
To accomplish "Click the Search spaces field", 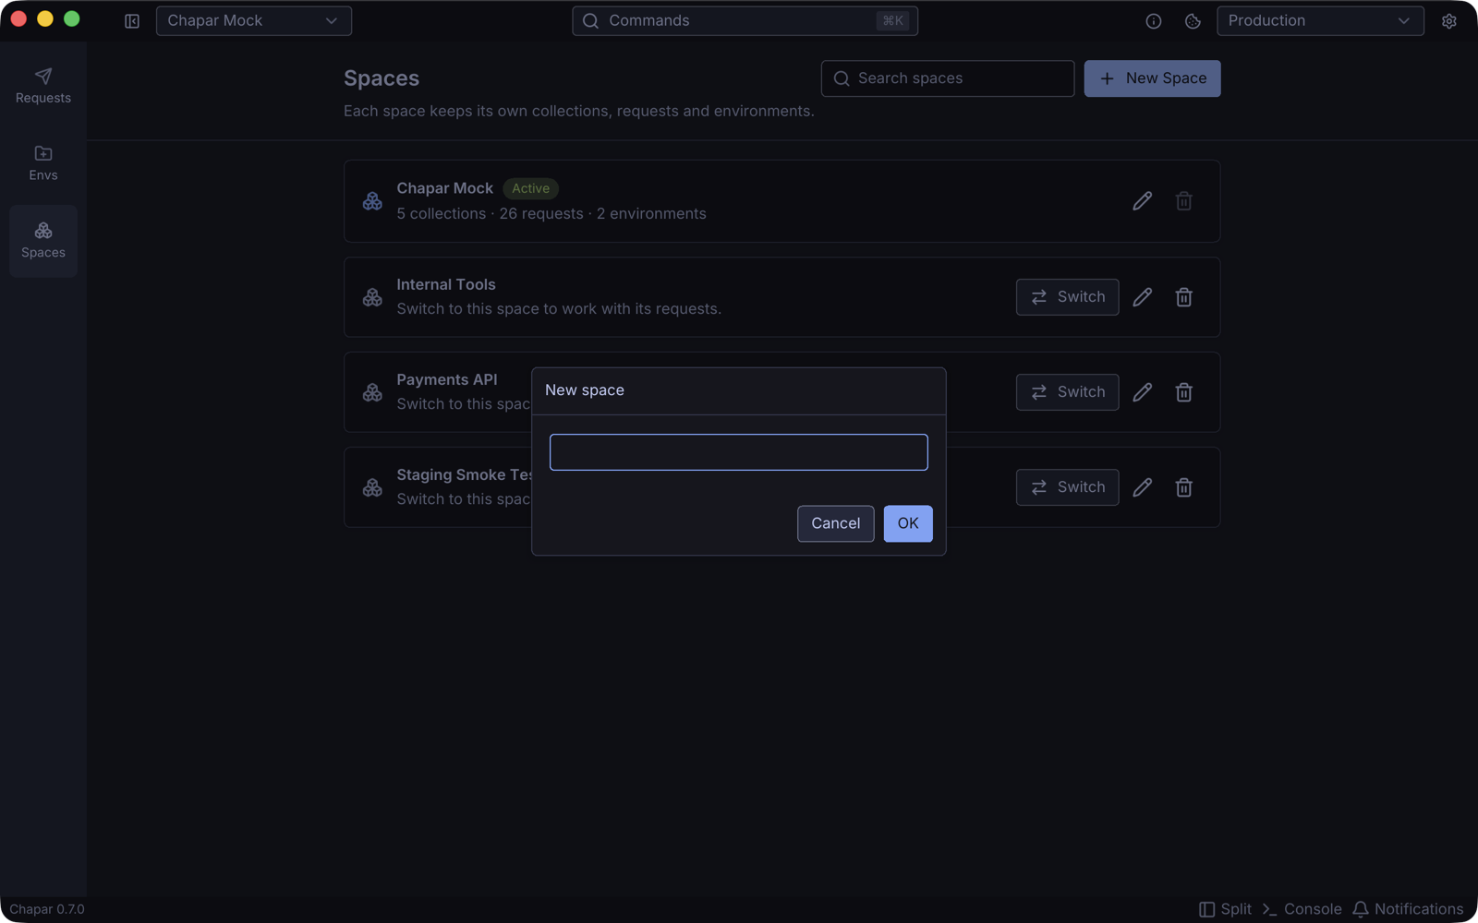I will click(x=948, y=78).
